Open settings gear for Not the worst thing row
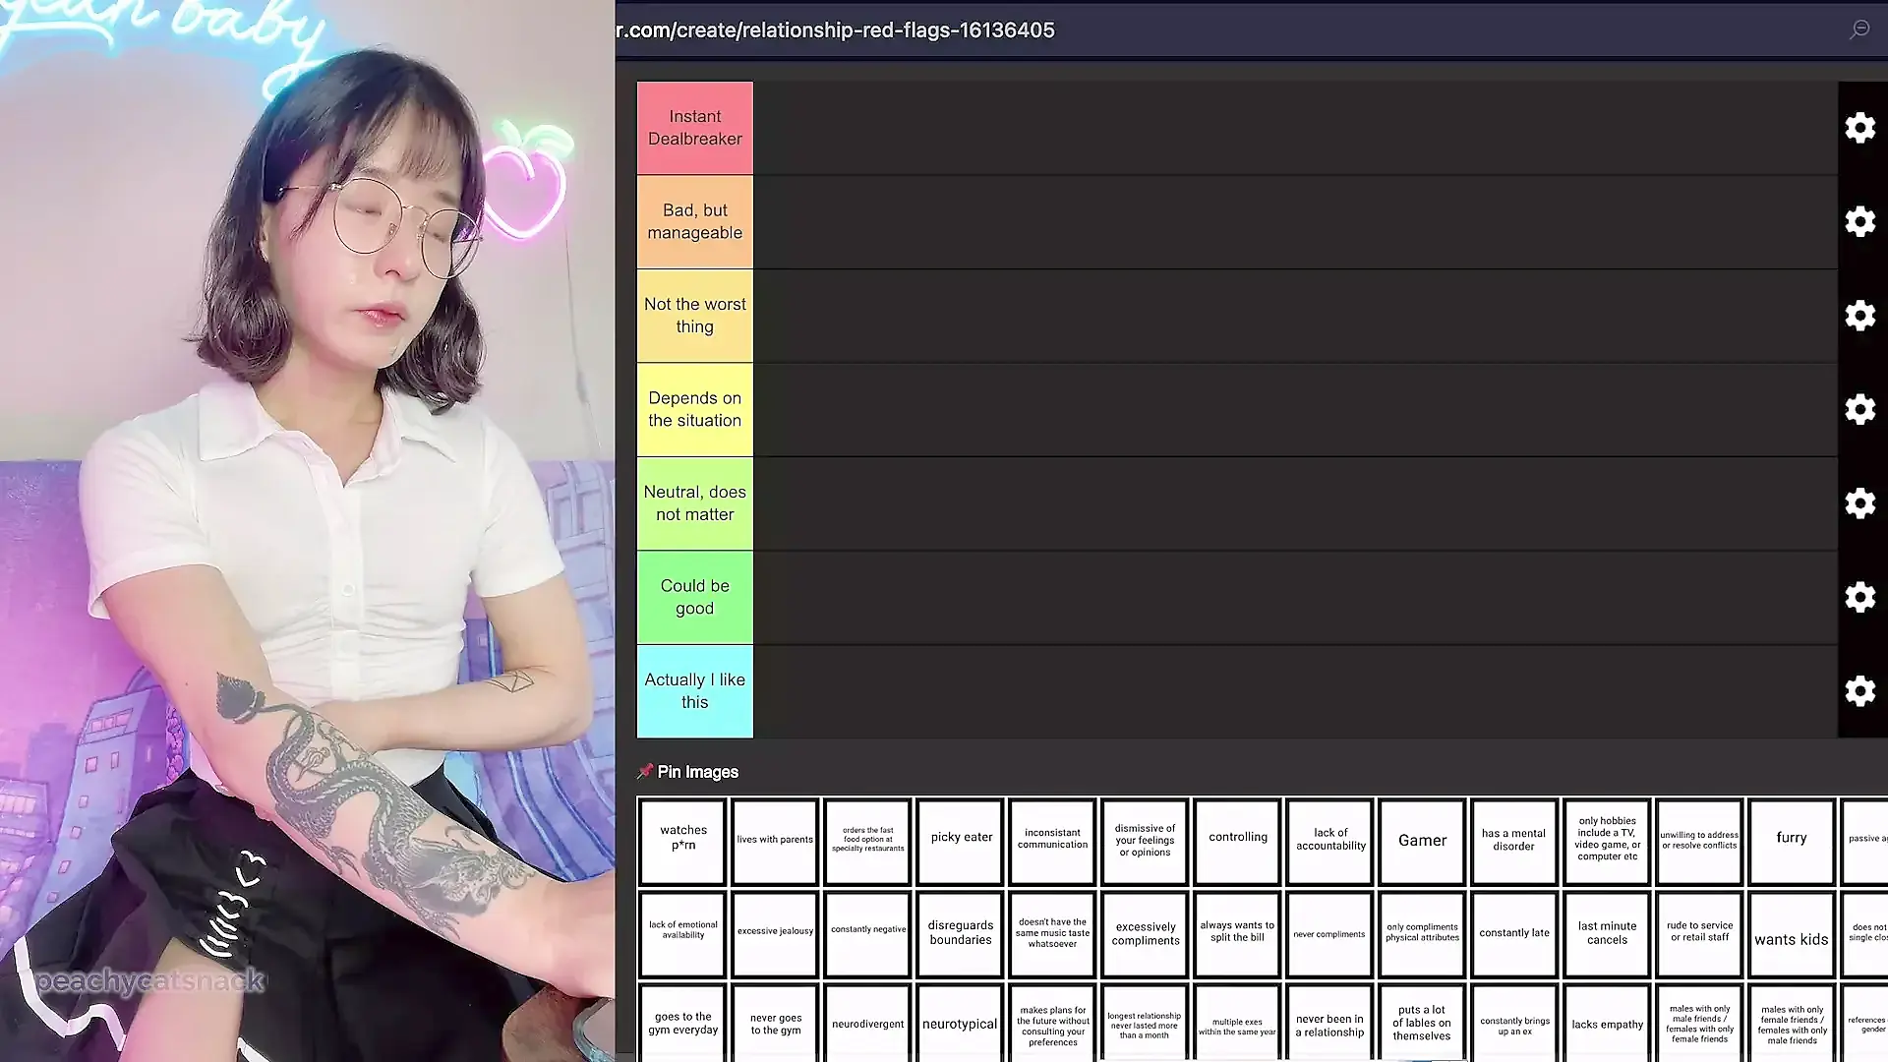Screen dimensions: 1888x1062 (x=1859, y=316)
